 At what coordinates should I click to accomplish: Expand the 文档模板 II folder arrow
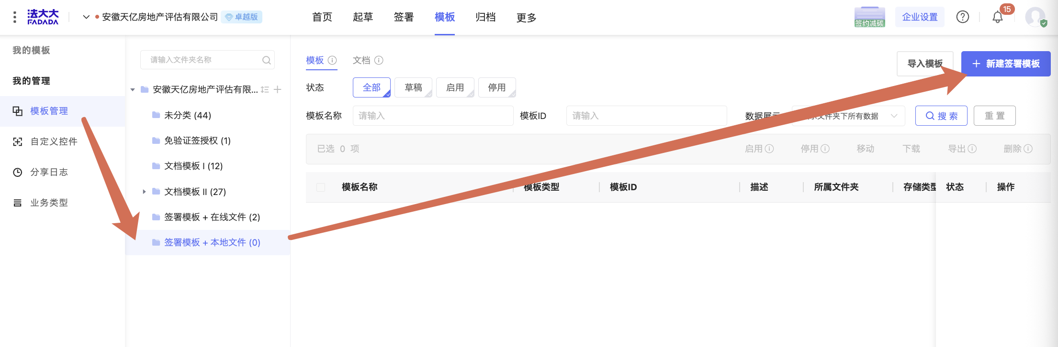[x=144, y=192]
